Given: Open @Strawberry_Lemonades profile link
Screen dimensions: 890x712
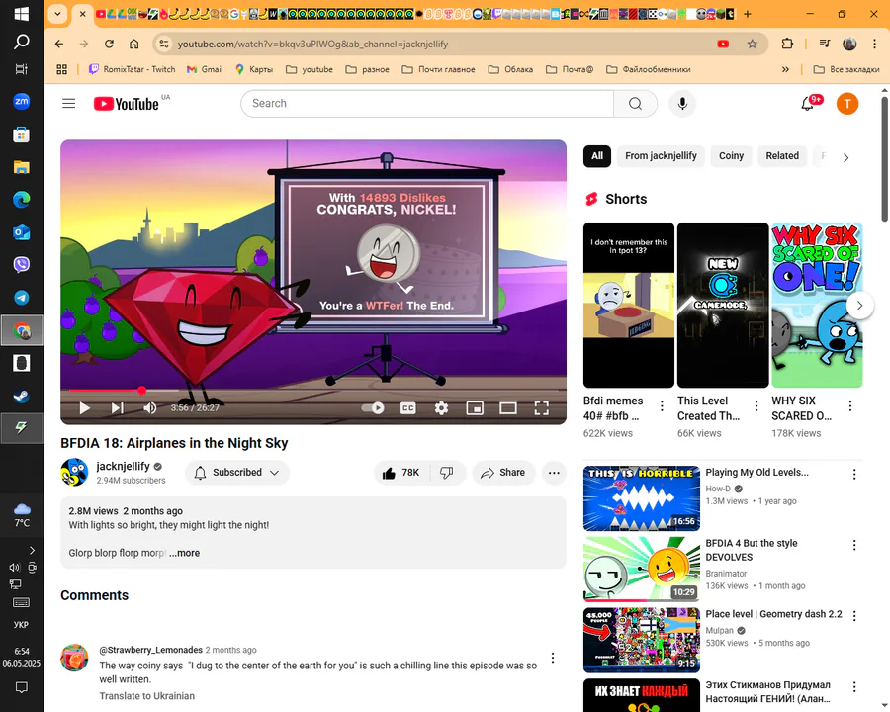Looking at the screenshot, I should [x=151, y=650].
